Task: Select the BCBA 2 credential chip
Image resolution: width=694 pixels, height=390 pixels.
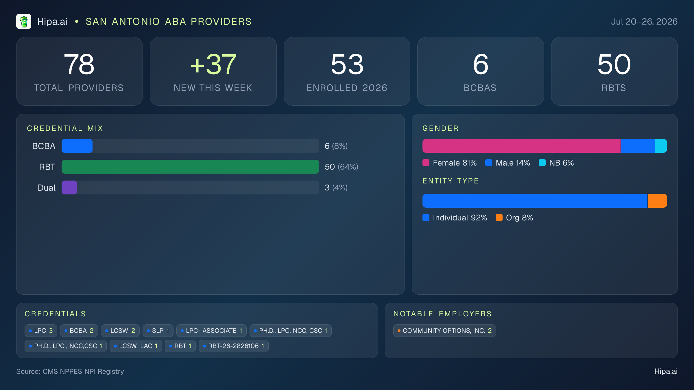Action: point(79,330)
